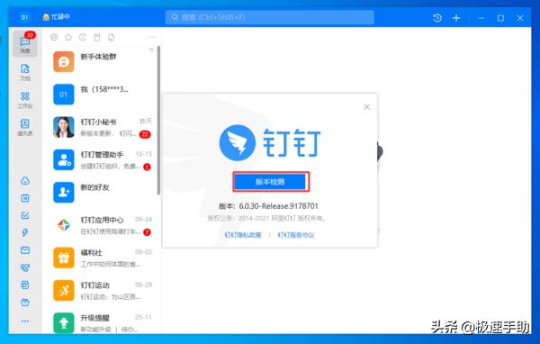Click the 升级提醒 green arrow avatar

coord(64,322)
